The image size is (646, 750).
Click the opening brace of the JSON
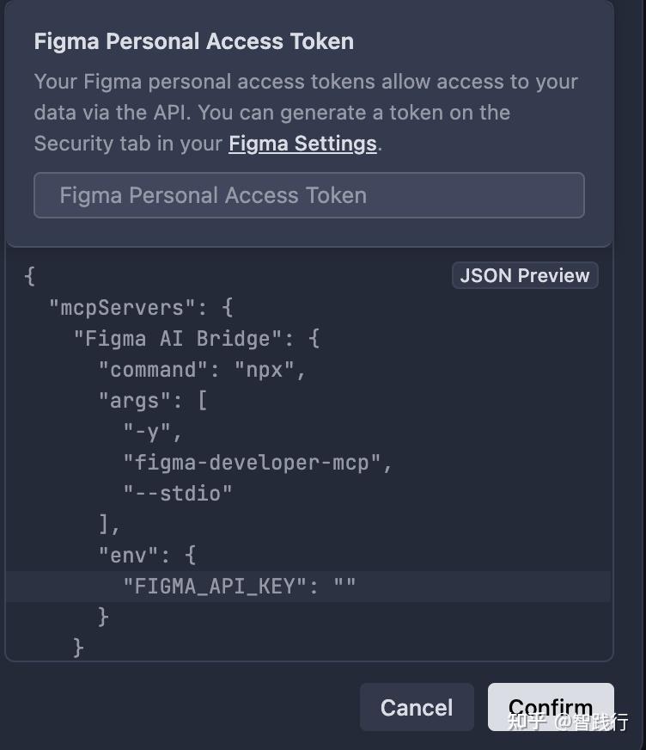(x=30, y=276)
